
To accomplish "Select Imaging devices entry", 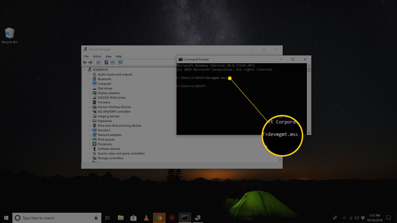I will [x=108, y=116].
